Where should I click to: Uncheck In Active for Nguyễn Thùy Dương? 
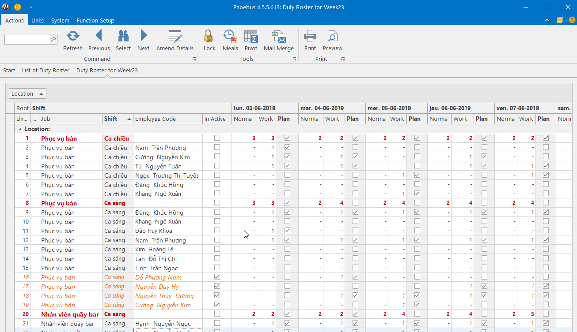pos(217,295)
